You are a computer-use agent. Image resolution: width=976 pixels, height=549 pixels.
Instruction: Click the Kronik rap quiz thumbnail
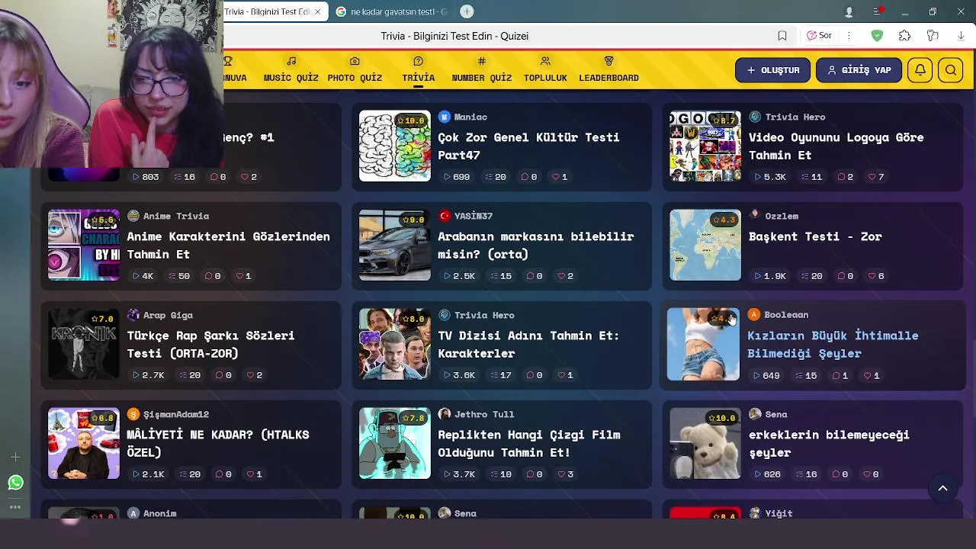[84, 344]
